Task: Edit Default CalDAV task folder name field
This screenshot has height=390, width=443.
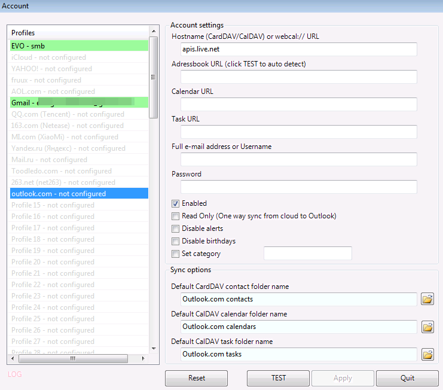Action: click(299, 354)
